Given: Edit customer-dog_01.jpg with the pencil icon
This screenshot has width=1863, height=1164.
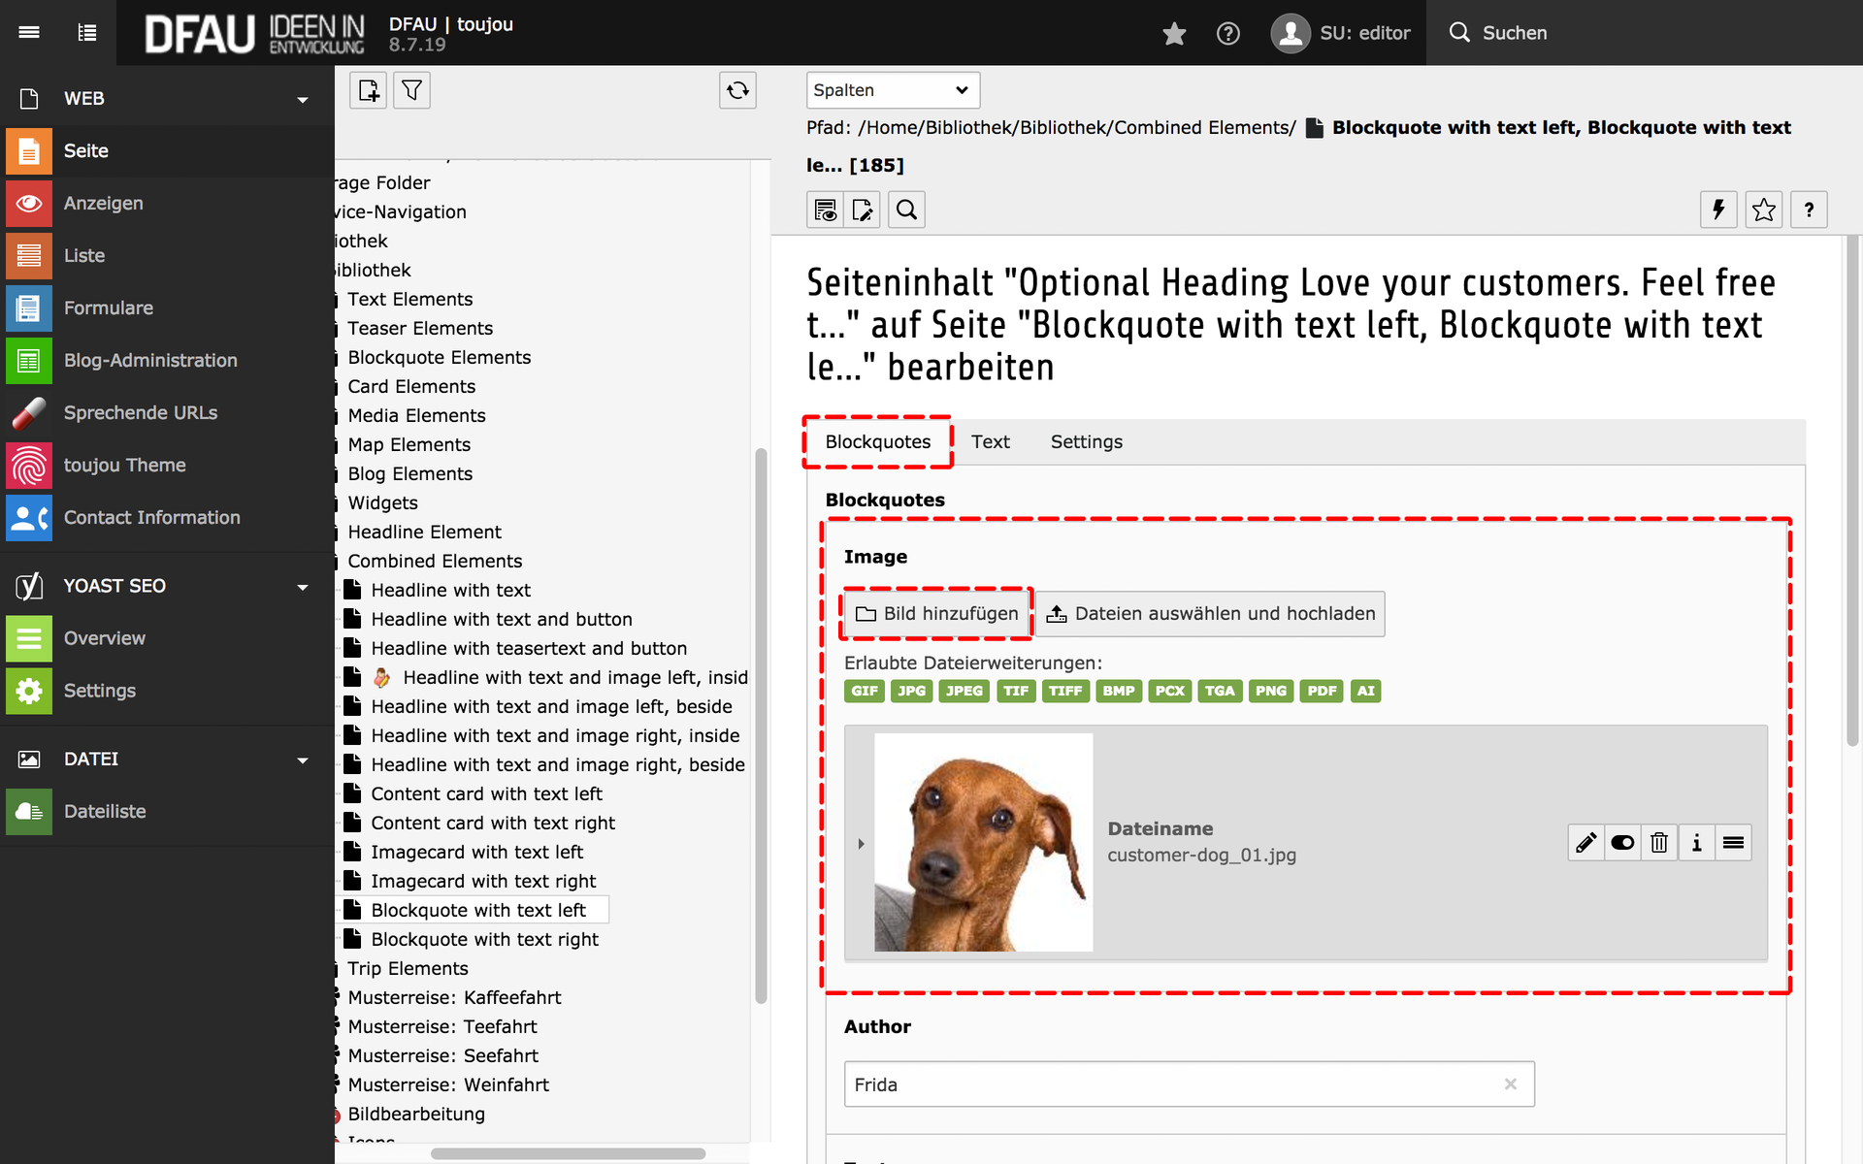Looking at the screenshot, I should point(1585,843).
